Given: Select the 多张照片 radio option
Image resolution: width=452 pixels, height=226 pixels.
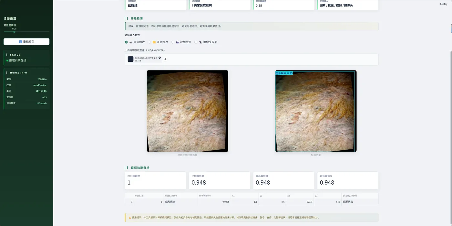Looking at the screenshot, I should [149, 42].
